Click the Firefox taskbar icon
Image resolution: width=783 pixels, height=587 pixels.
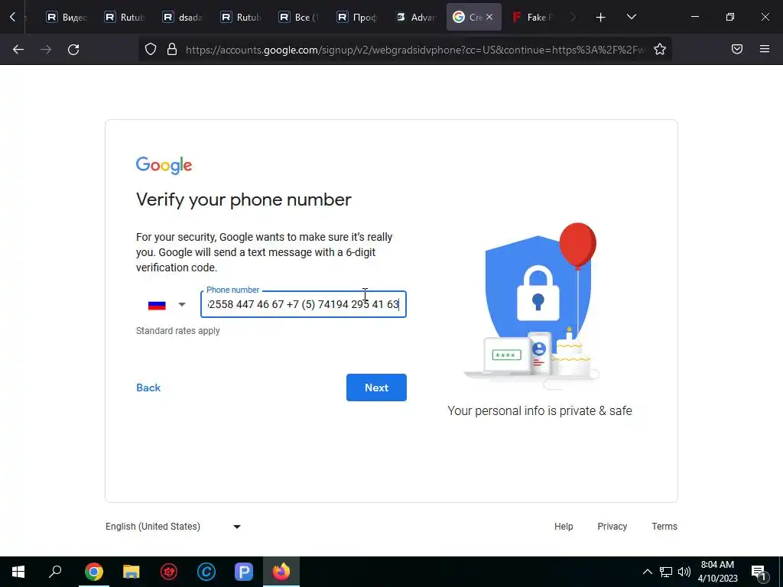coord(281,572)
